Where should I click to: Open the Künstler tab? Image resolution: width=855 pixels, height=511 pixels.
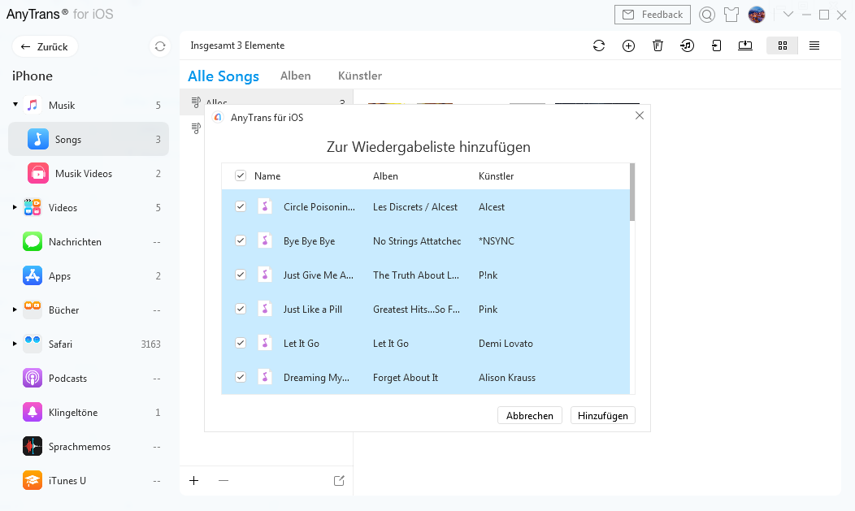[359, 76]
